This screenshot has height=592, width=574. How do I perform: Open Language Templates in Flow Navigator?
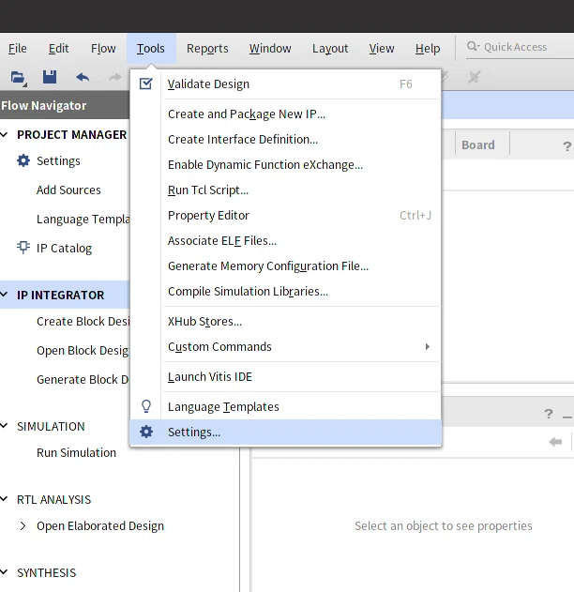point(83,219)
